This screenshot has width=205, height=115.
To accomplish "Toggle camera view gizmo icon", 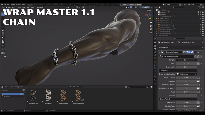I will click(x=151, y=29).
